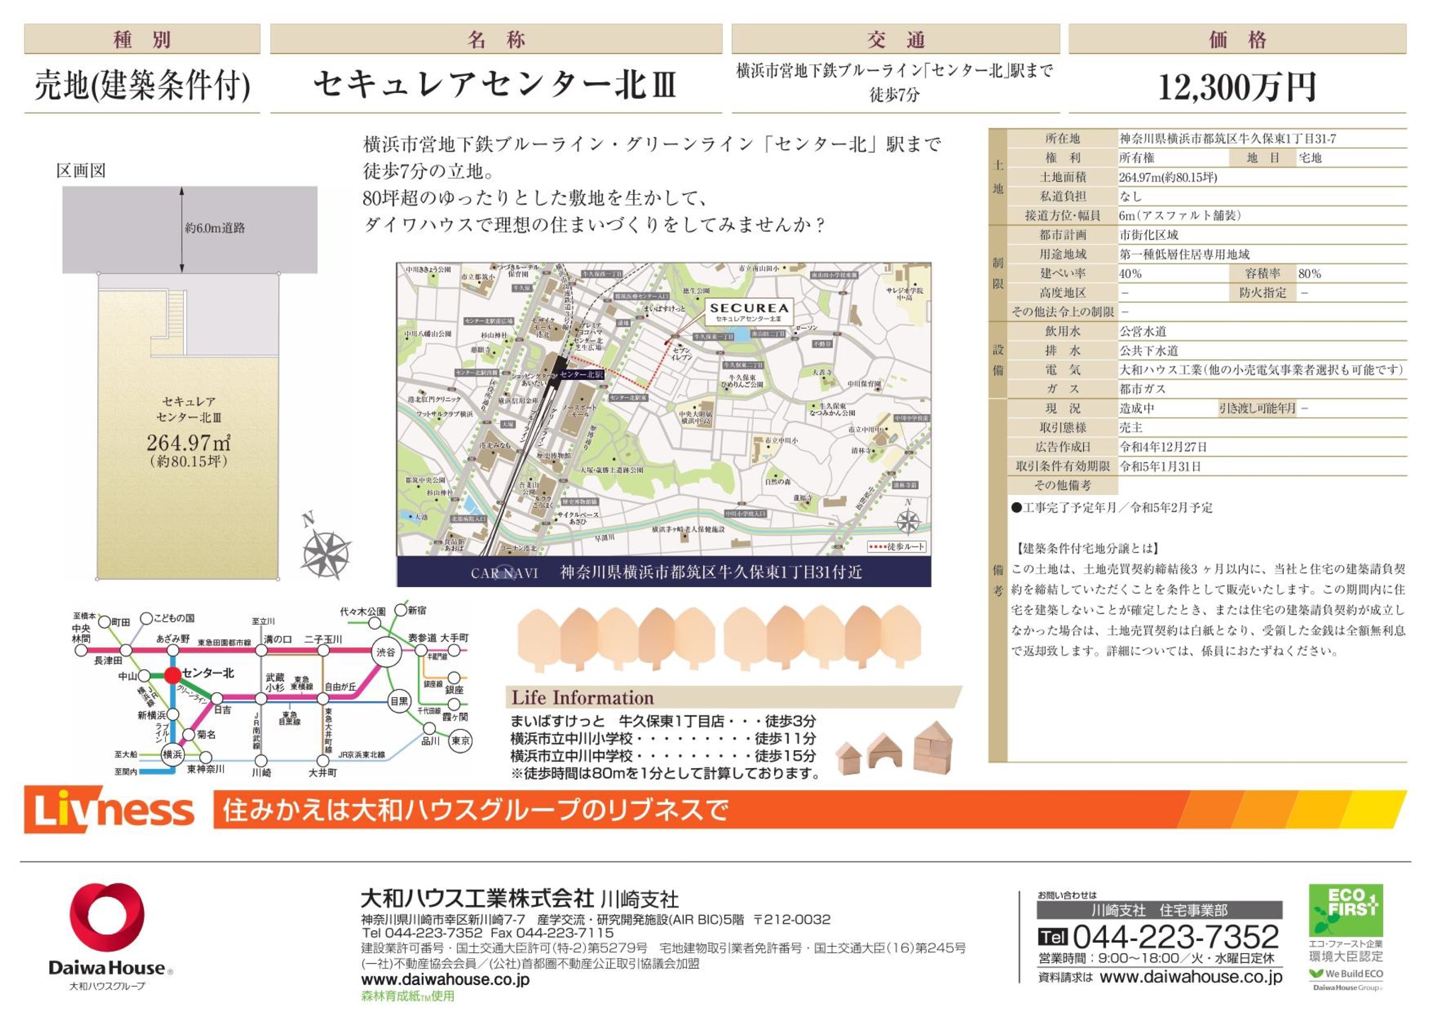The width and height of the screenshot is (1430, 1011).
Task: Click the 価格 header tab
Action: click(1237, 39)
